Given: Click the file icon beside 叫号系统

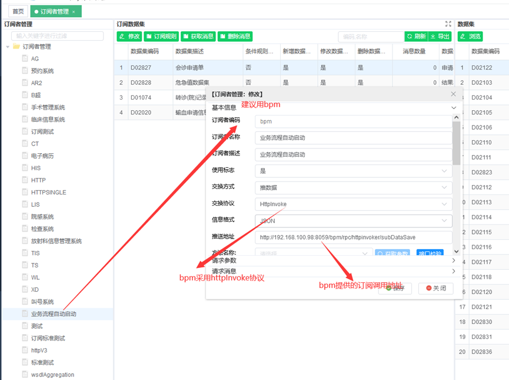Looking at the screenshot, I should pyautogui.click(x=25, y=301).
